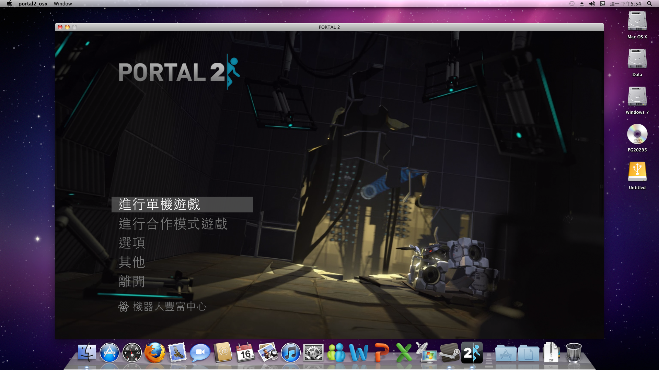Screen dimensions: 659x370
Task: Open System Preferences gear in dock
Action: pyautogui.click(x=313, y=353)
